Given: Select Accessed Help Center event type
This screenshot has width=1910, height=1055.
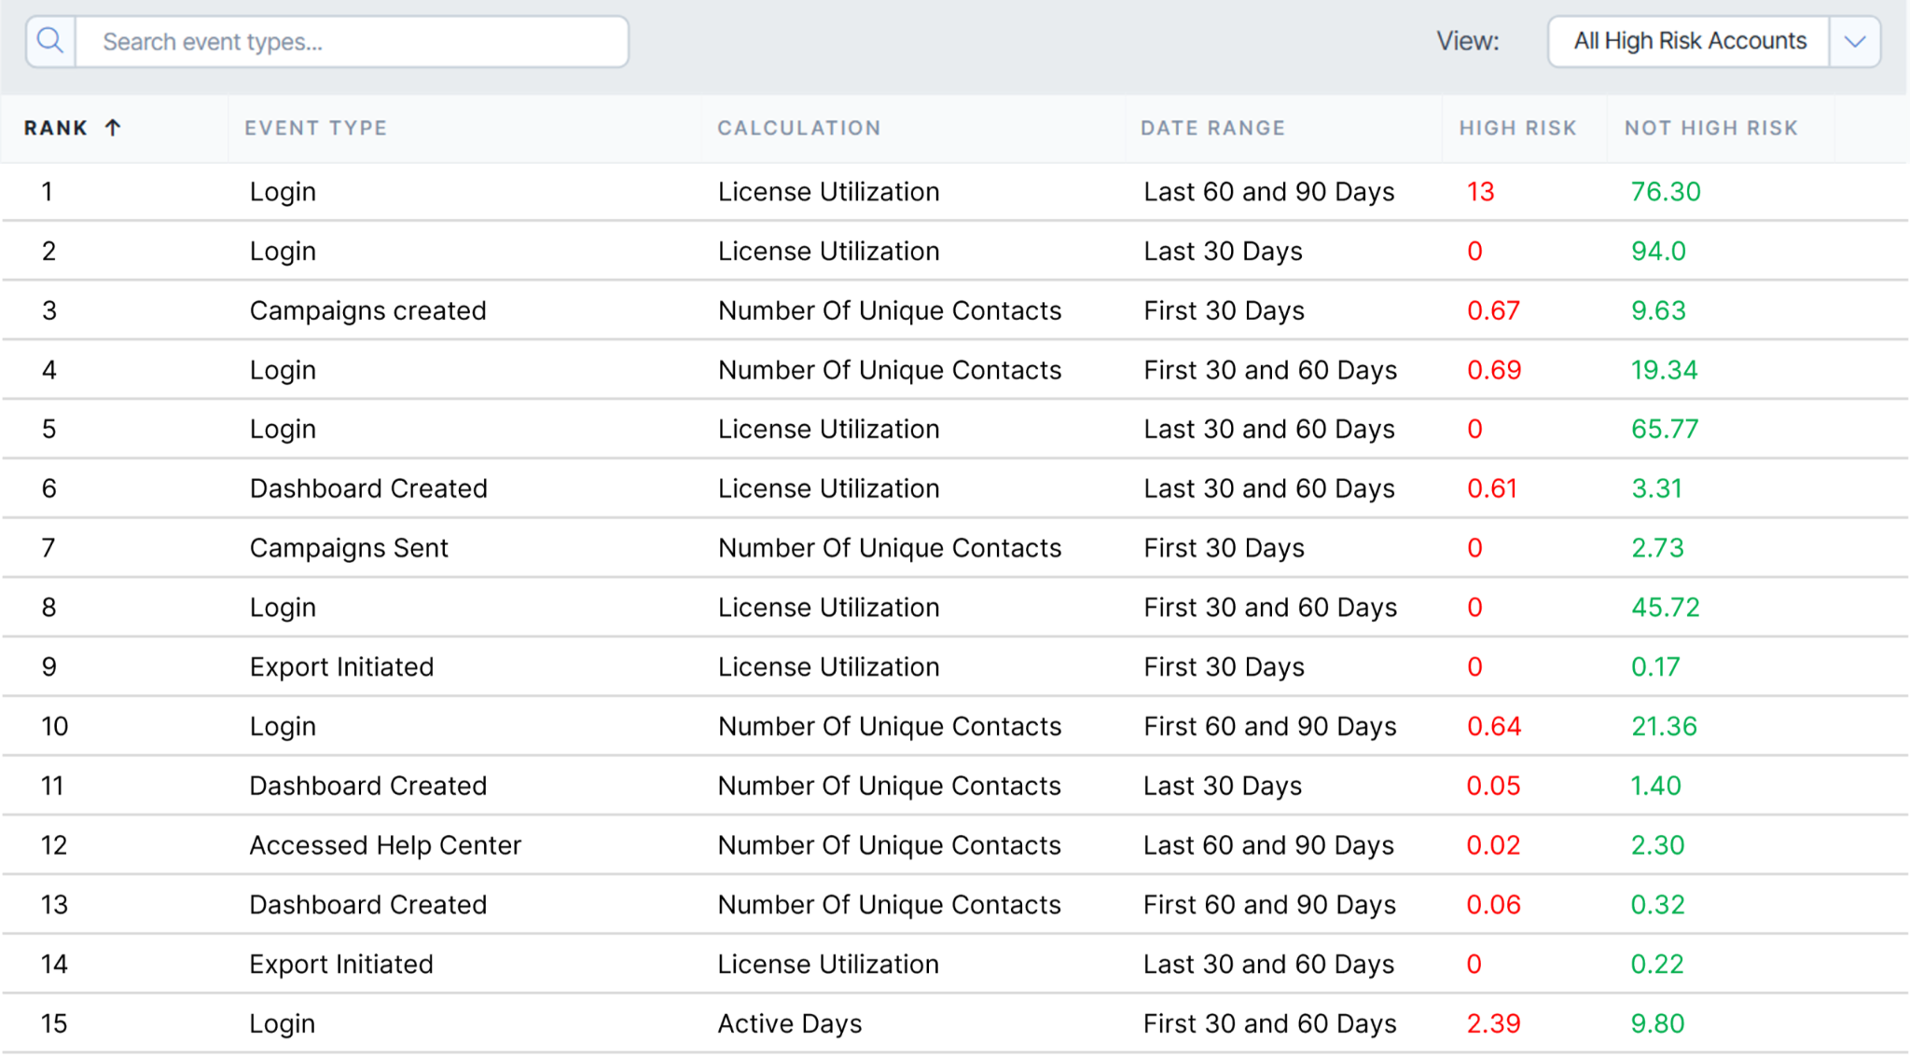Looking at the screenshot, I should click(385, 845).
